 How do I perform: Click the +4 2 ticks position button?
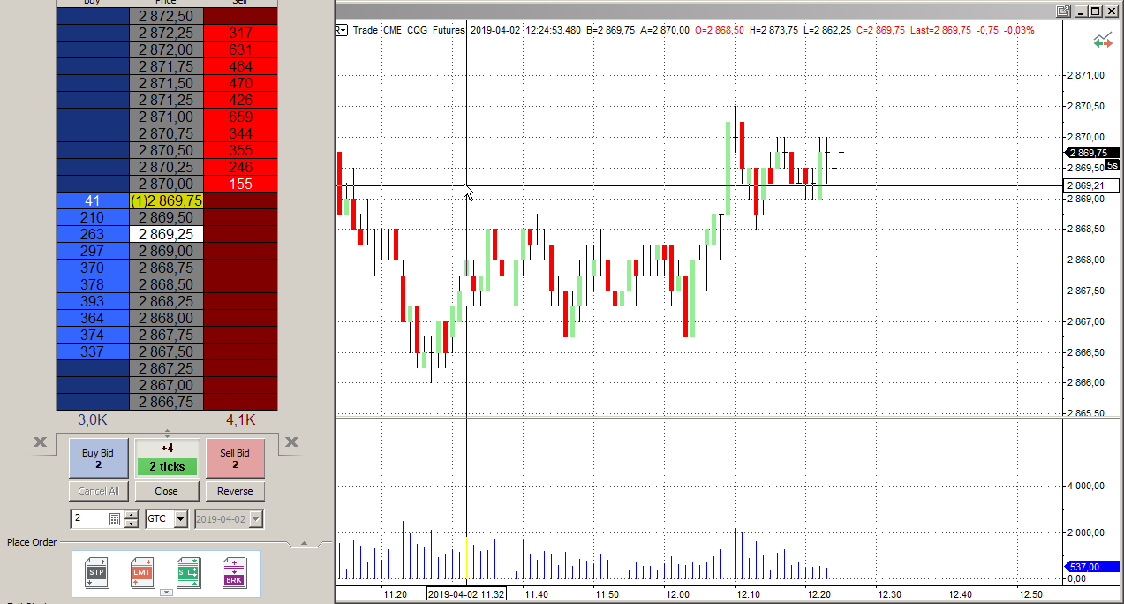(167, 458)
